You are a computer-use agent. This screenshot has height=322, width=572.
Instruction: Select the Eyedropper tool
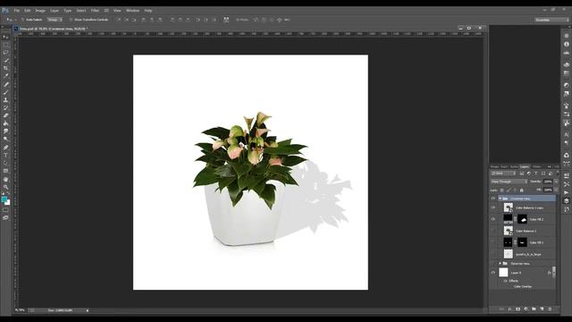pos(5,76)
